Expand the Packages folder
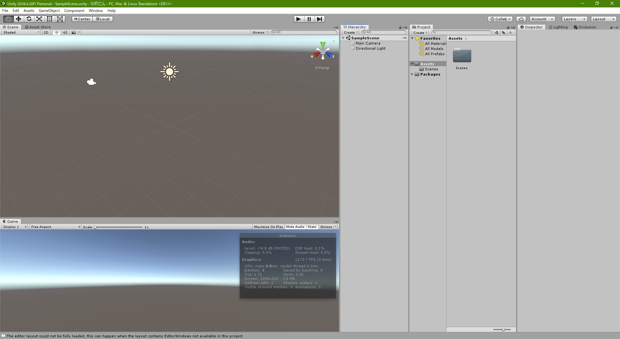620x339 pixels. pyautogui.click(x=412, y=74)
